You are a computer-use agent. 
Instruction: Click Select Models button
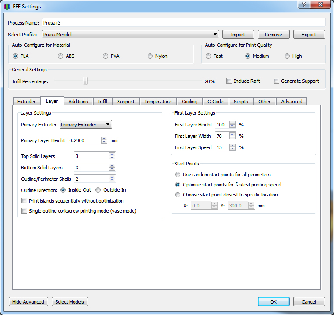[70, 302]
